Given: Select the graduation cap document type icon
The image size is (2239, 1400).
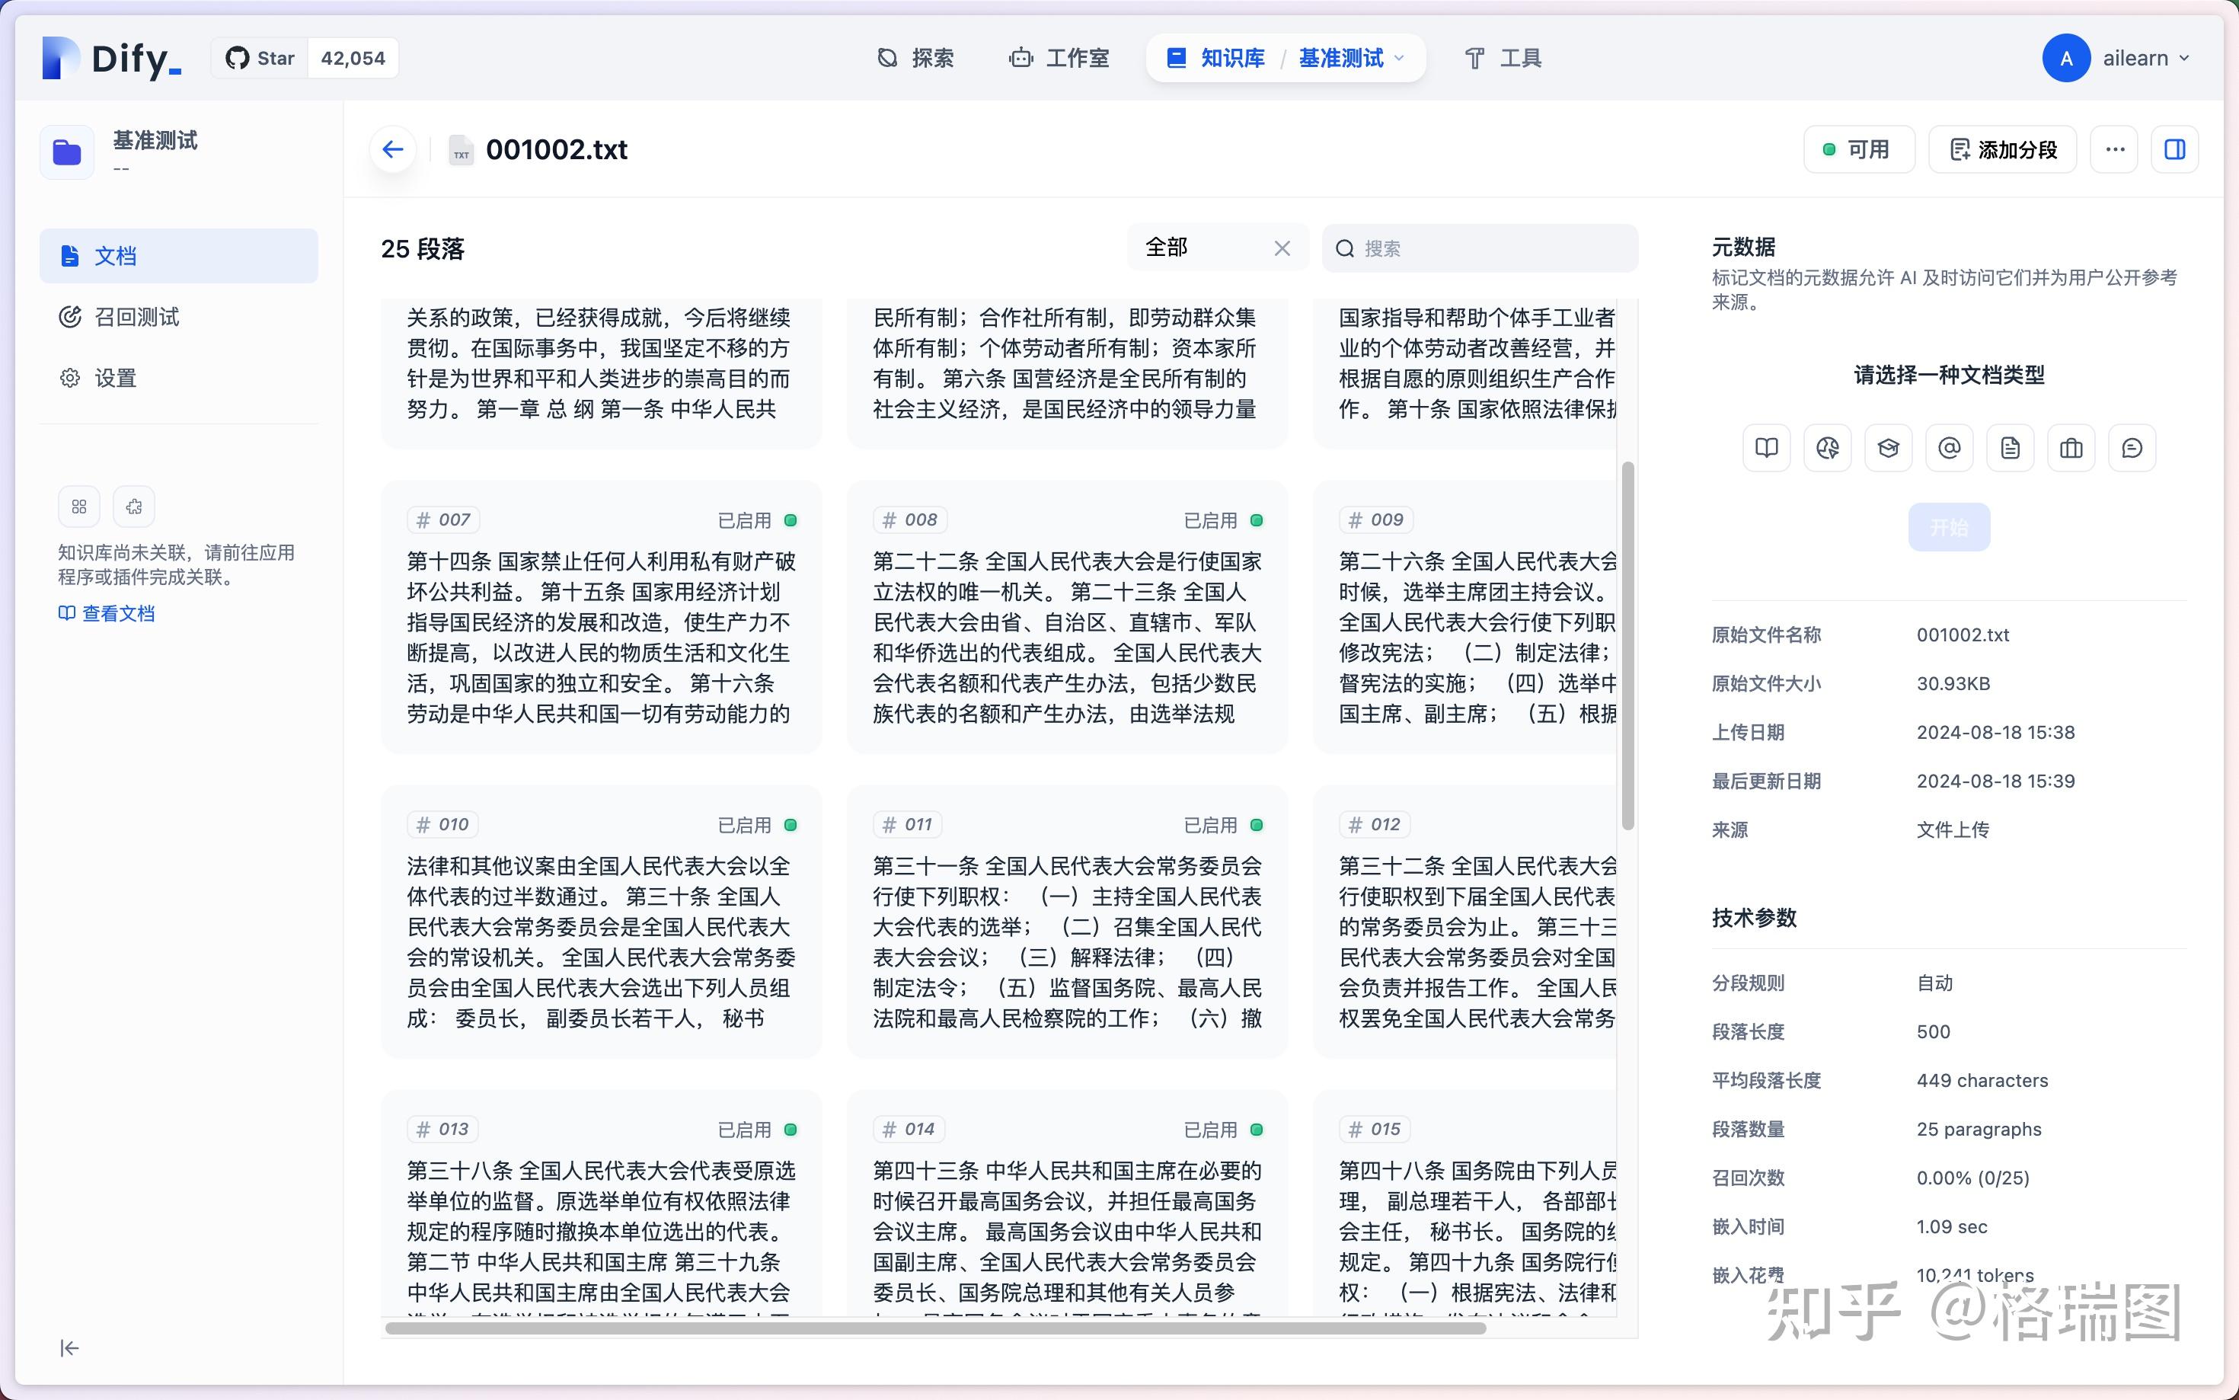Looking at the screenshot, I should 1888,447.
